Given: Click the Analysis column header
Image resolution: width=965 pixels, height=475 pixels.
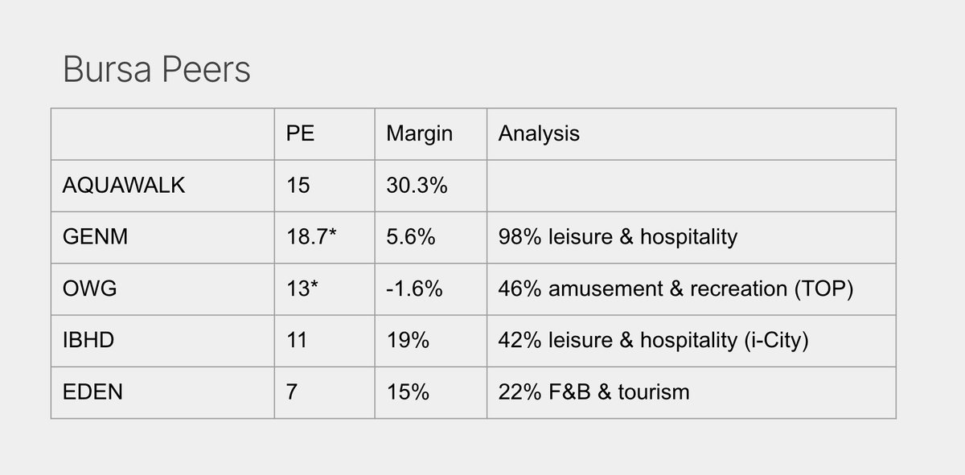Looking at the screenshot, I should pyautogui.click(x=539, y=133).
